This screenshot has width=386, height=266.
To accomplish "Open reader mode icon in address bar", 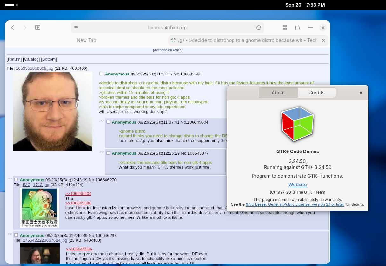I will point(76,28).
